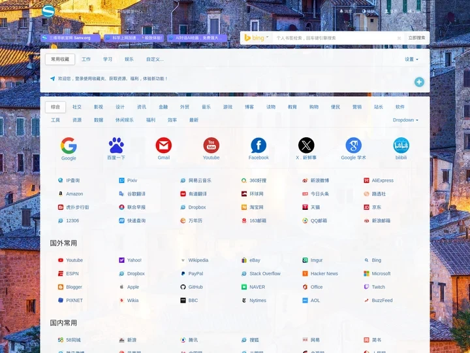Open the Baidu paw icon
The height and width of the screenshot is (353, 470).
point(116,145)
